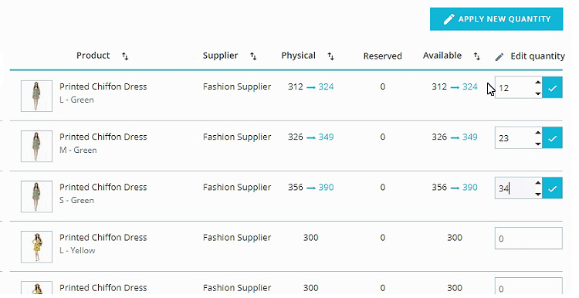The image size is (579, 298).
Task: Increase quantity arrow for L - Green row
Action: tap(538, 83)
